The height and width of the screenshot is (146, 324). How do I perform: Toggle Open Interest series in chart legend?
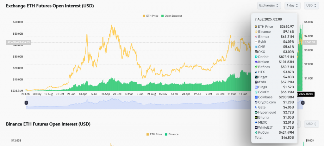pos(172,16)
